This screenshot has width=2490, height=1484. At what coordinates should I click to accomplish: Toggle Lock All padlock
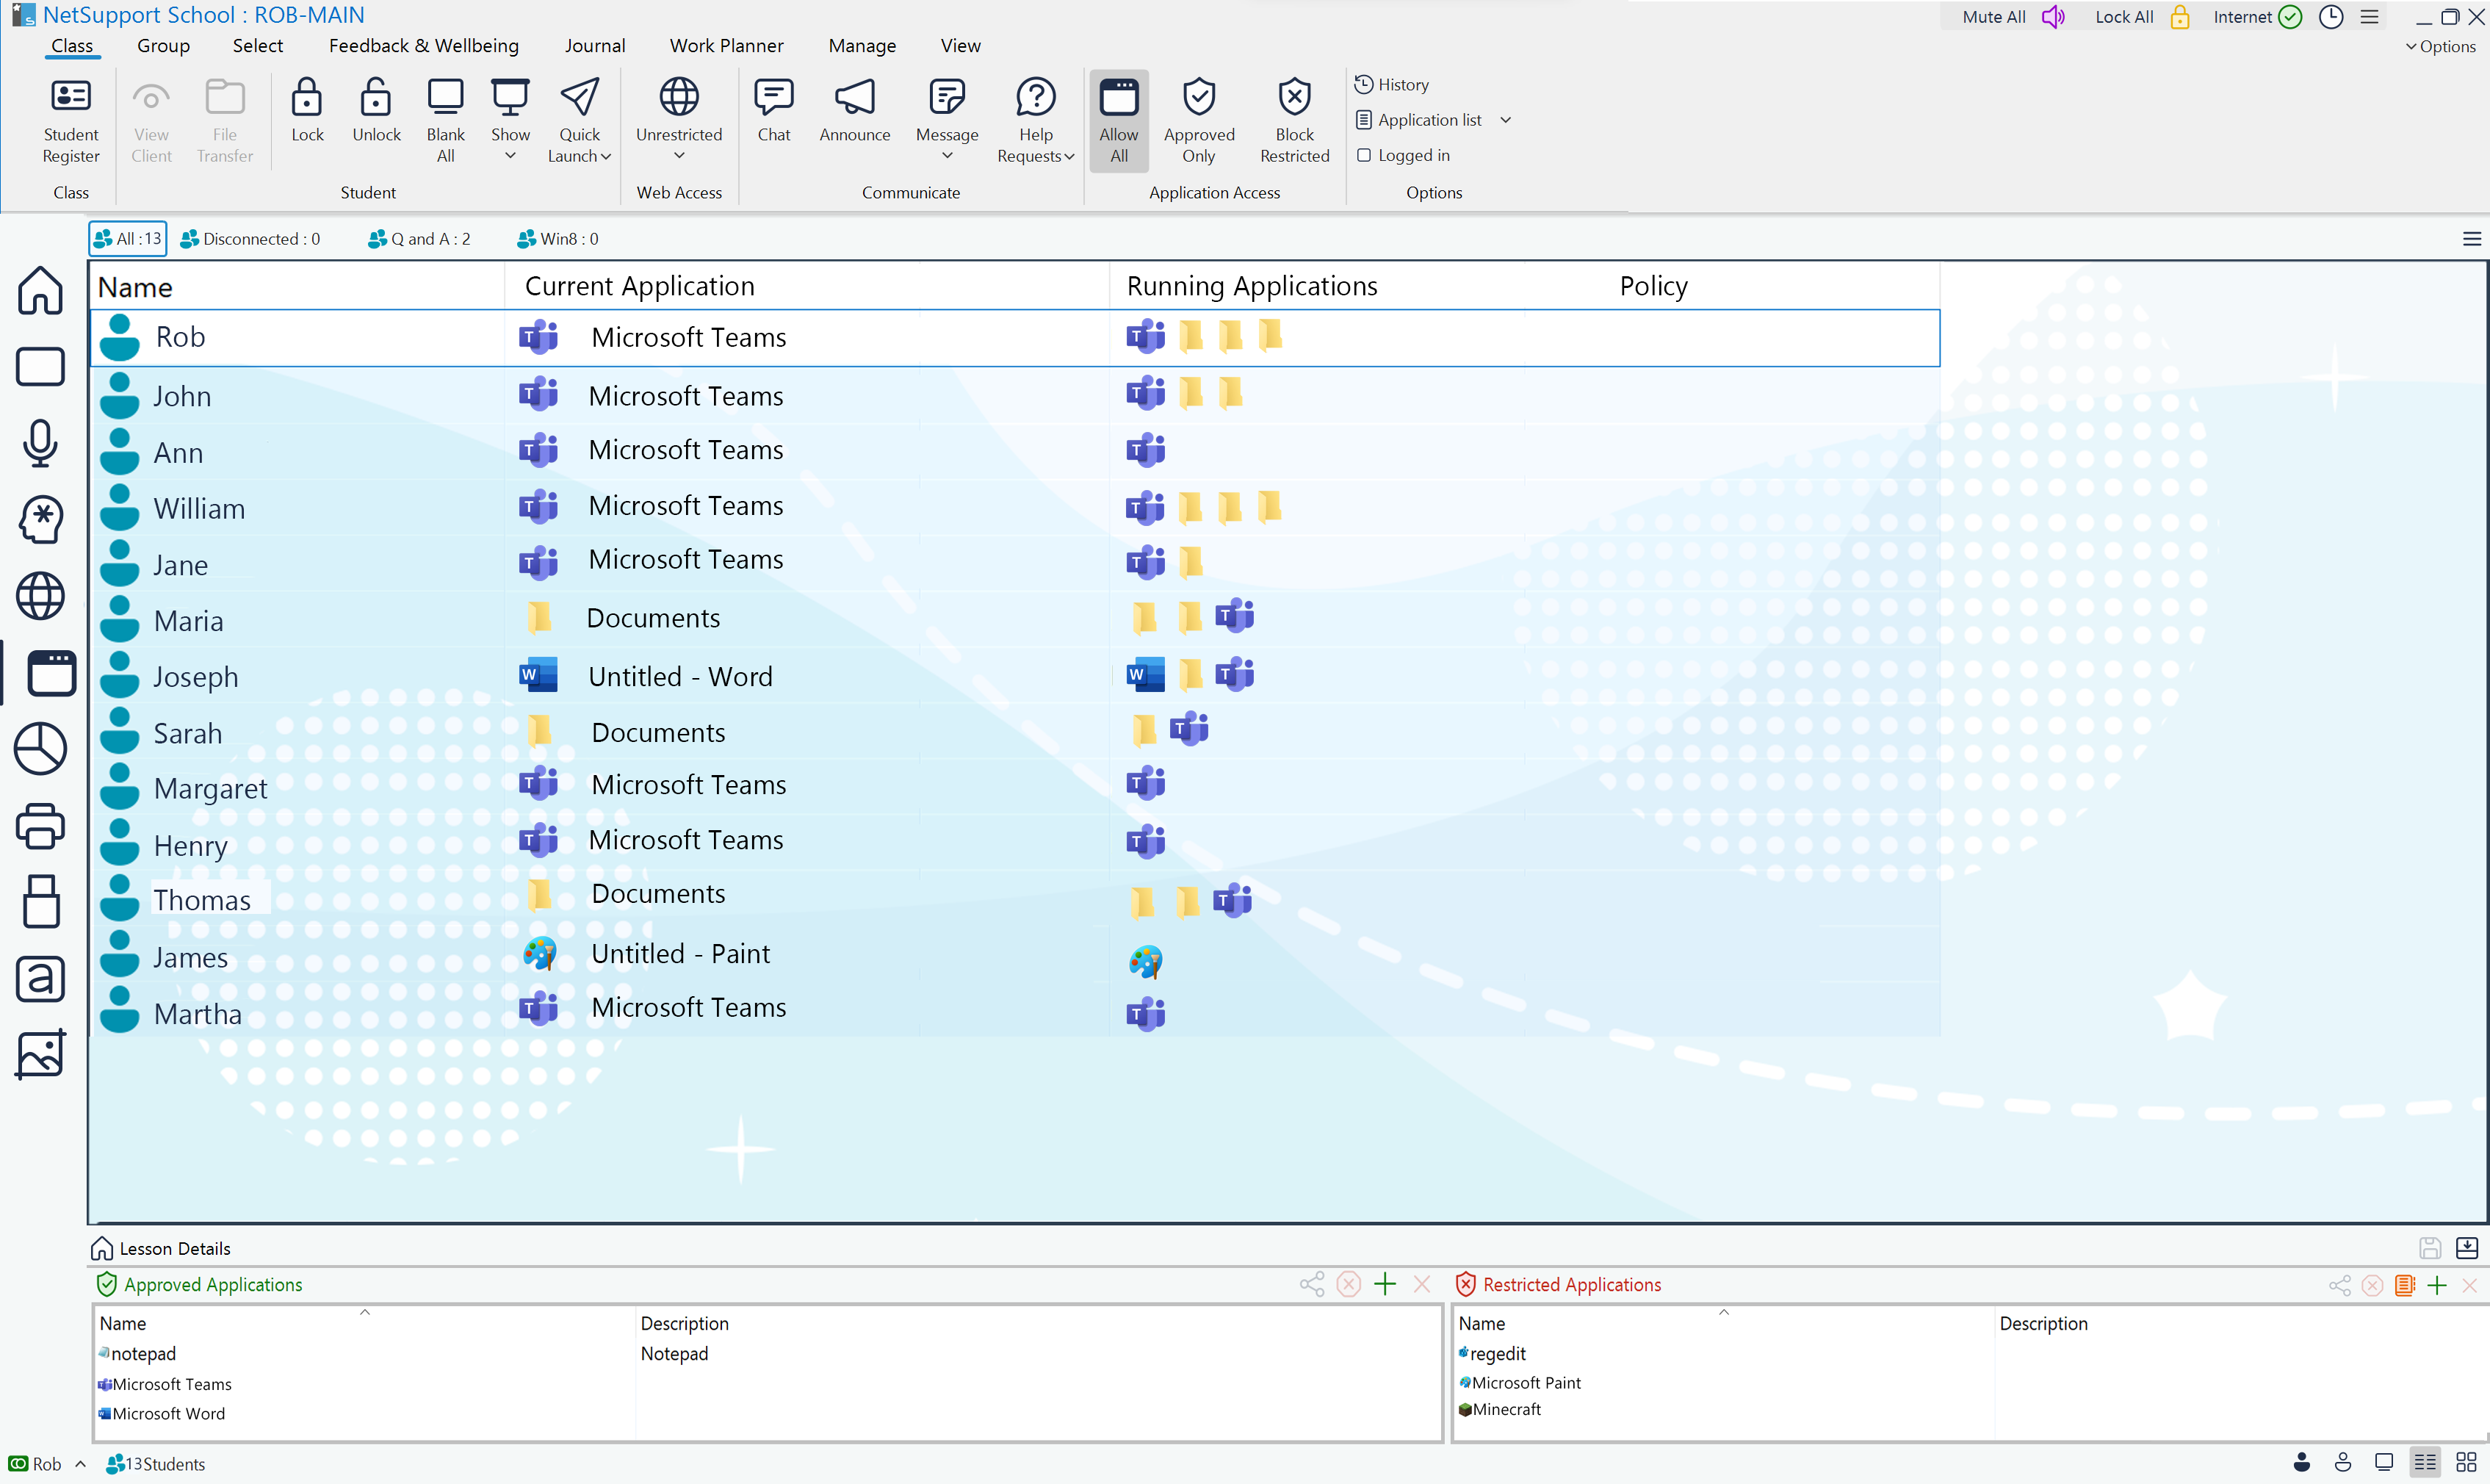coord(2179,17)
